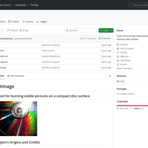Switch to GPL-3.0 license tab
Screen dimensions: 148x148
click(x=16, y=76)
